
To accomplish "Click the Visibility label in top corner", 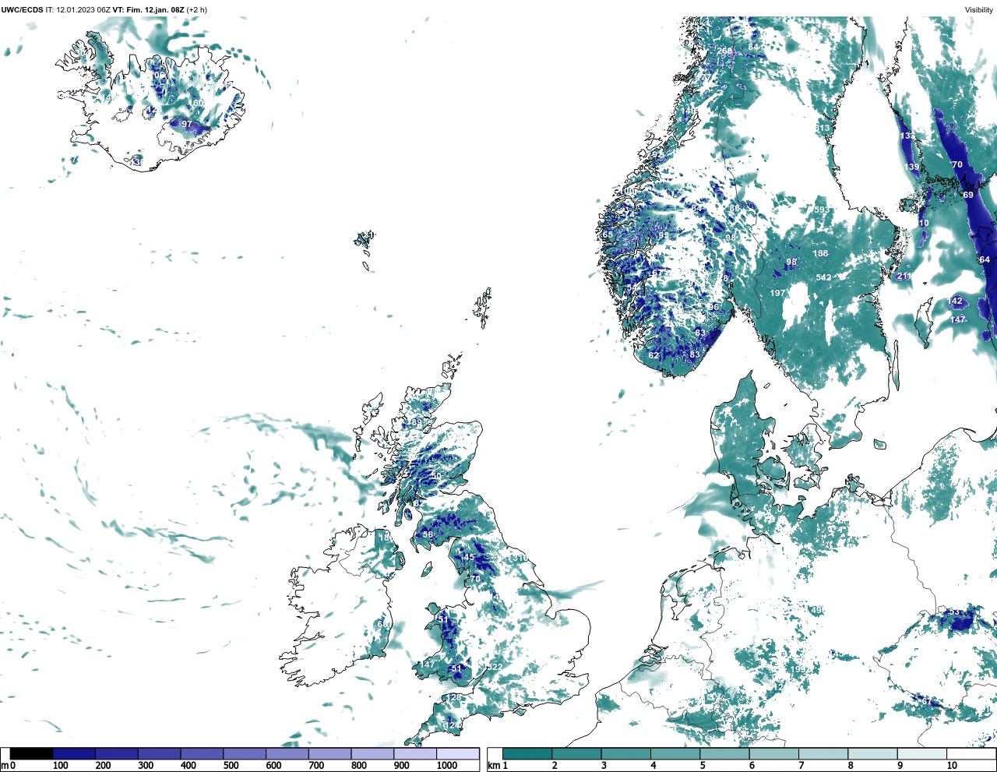I will (x=979, y=10).
